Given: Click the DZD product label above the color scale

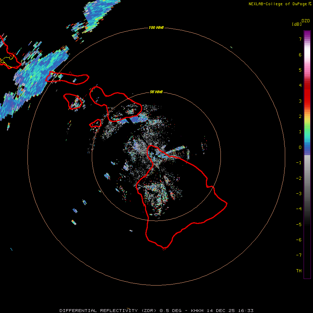Looking at the screenshot, I should click(x=306, y=21).
